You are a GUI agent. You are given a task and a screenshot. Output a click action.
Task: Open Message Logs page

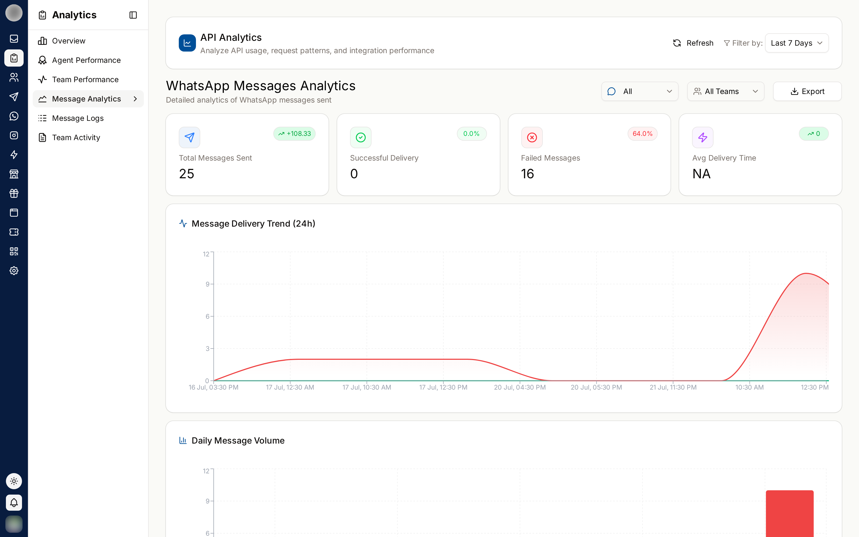[x=88, y=118]
